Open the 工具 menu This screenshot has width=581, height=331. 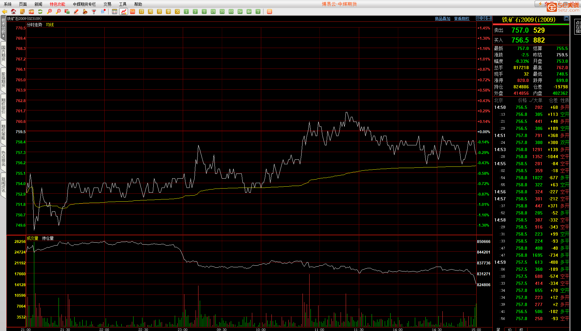123,4
